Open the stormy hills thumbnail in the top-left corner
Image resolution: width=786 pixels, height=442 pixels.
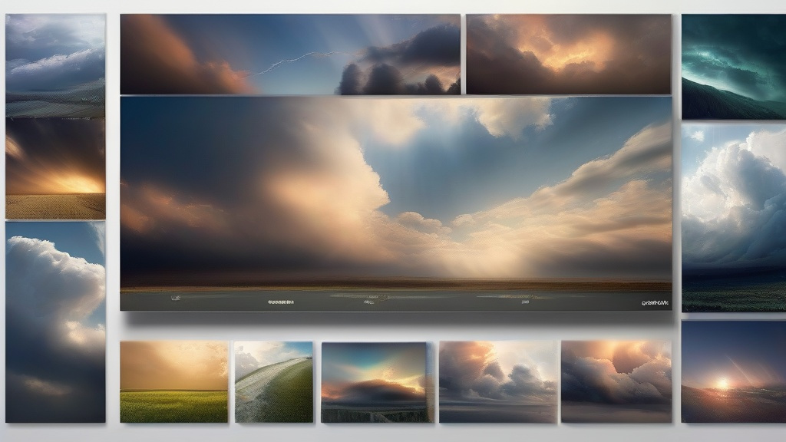(x=55, y=65)
